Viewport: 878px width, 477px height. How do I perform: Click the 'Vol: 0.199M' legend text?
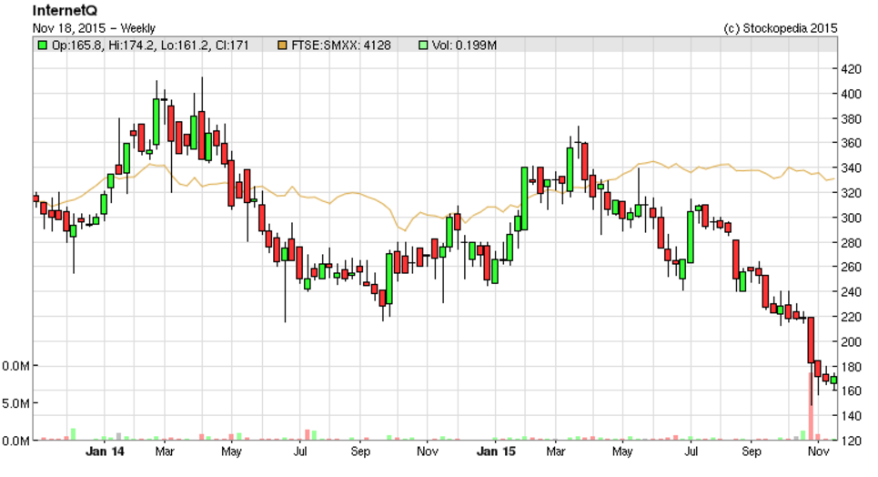[464, 45]
